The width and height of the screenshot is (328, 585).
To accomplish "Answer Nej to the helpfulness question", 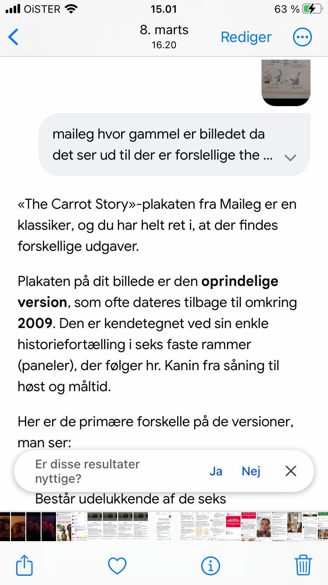I will 251,471.
